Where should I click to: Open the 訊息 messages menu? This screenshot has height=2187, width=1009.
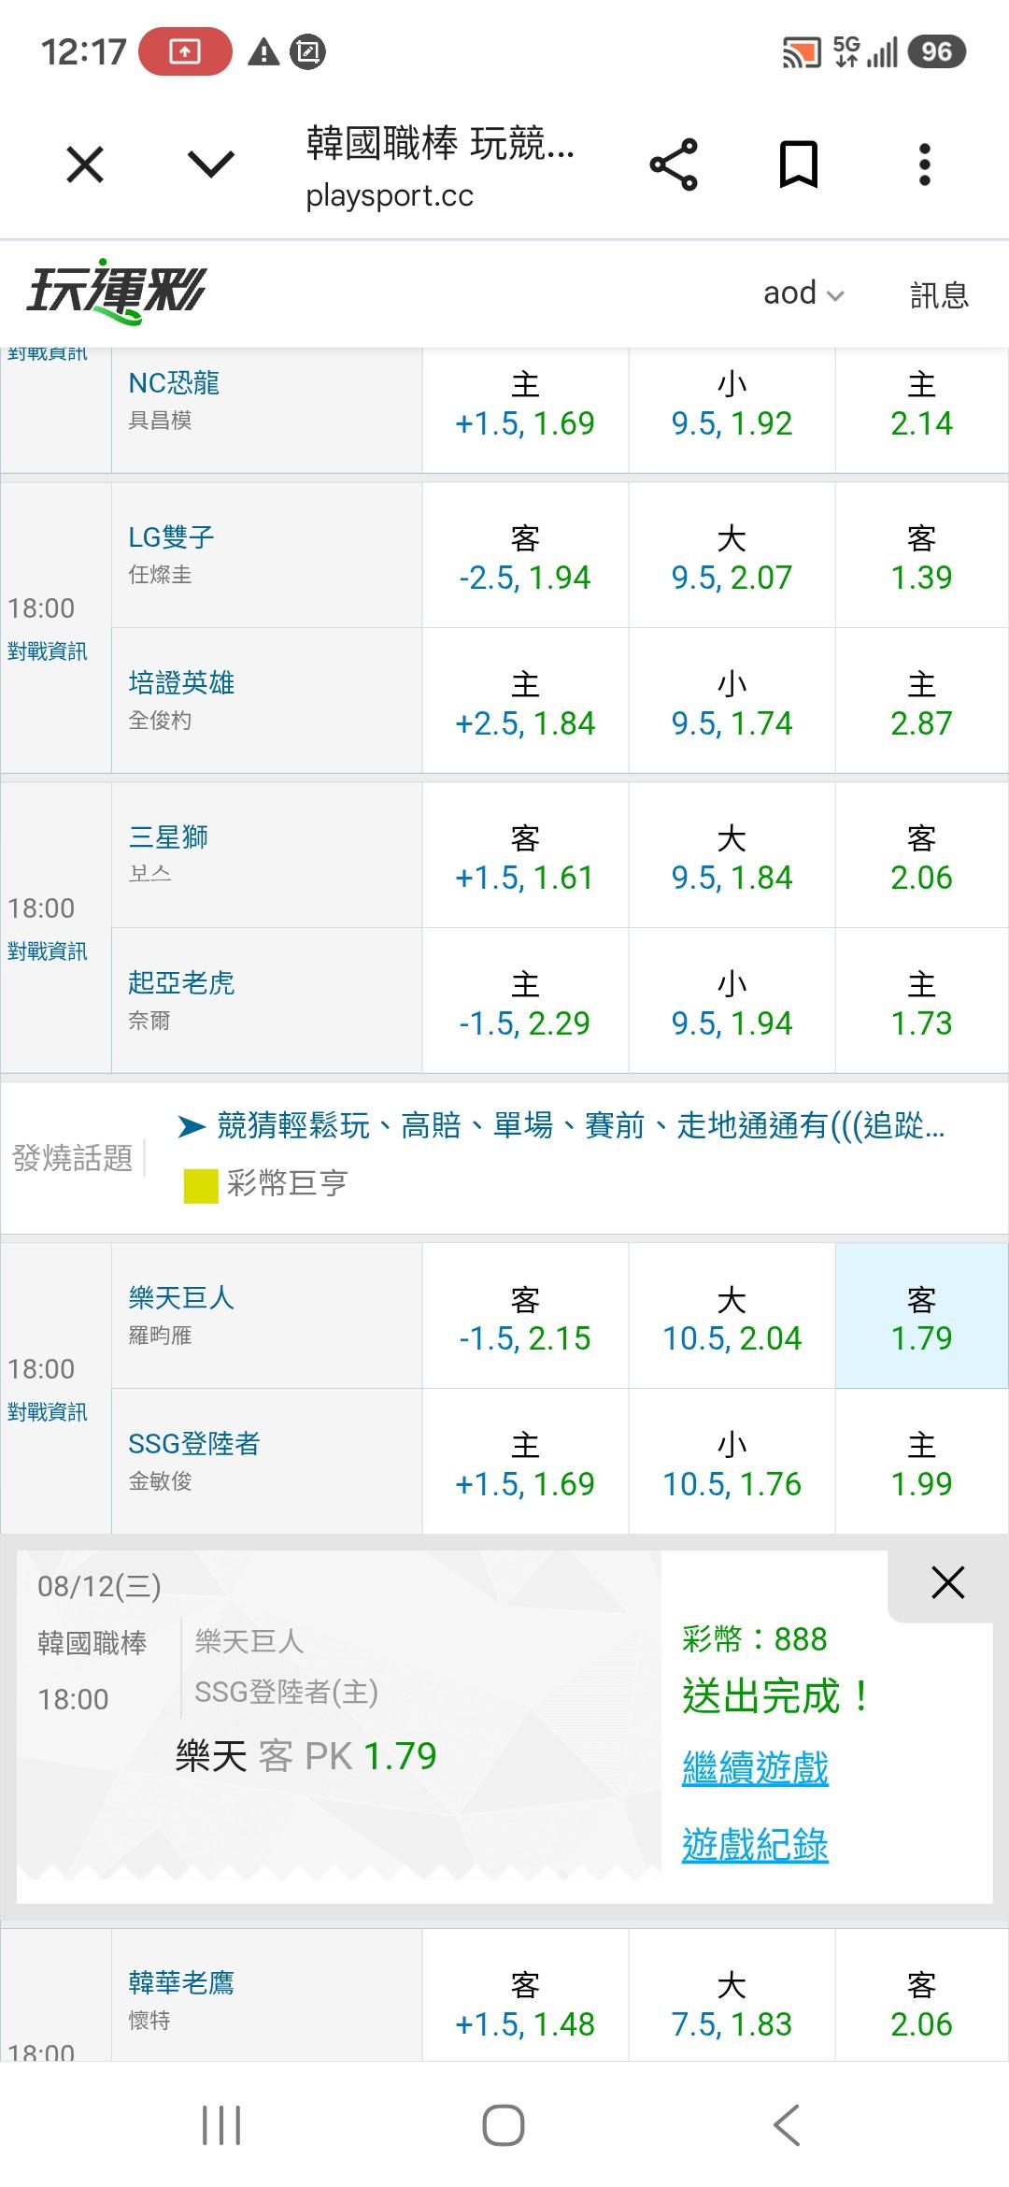939,294
